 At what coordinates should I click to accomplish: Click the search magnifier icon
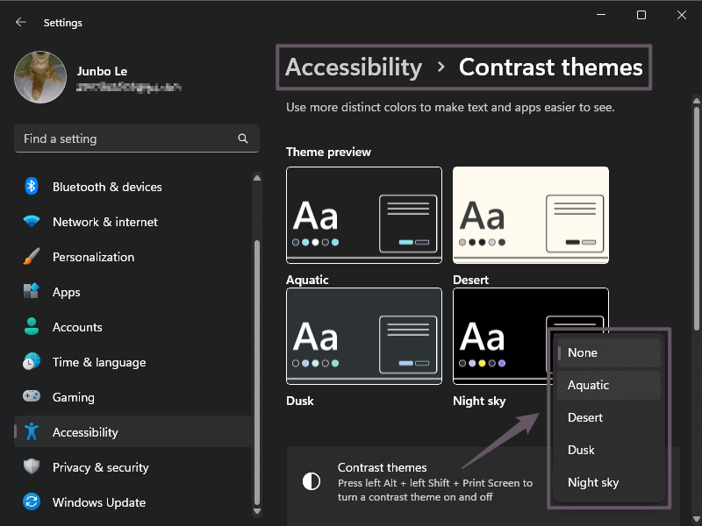(243, 139)
